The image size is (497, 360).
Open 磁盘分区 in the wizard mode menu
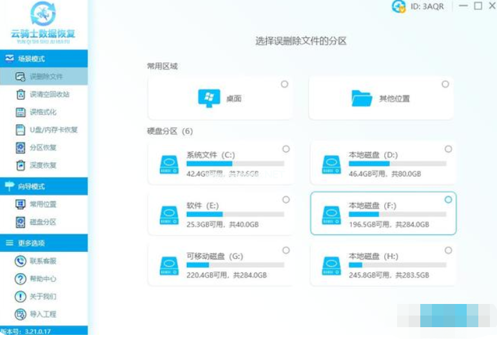(x=43, y=222)
